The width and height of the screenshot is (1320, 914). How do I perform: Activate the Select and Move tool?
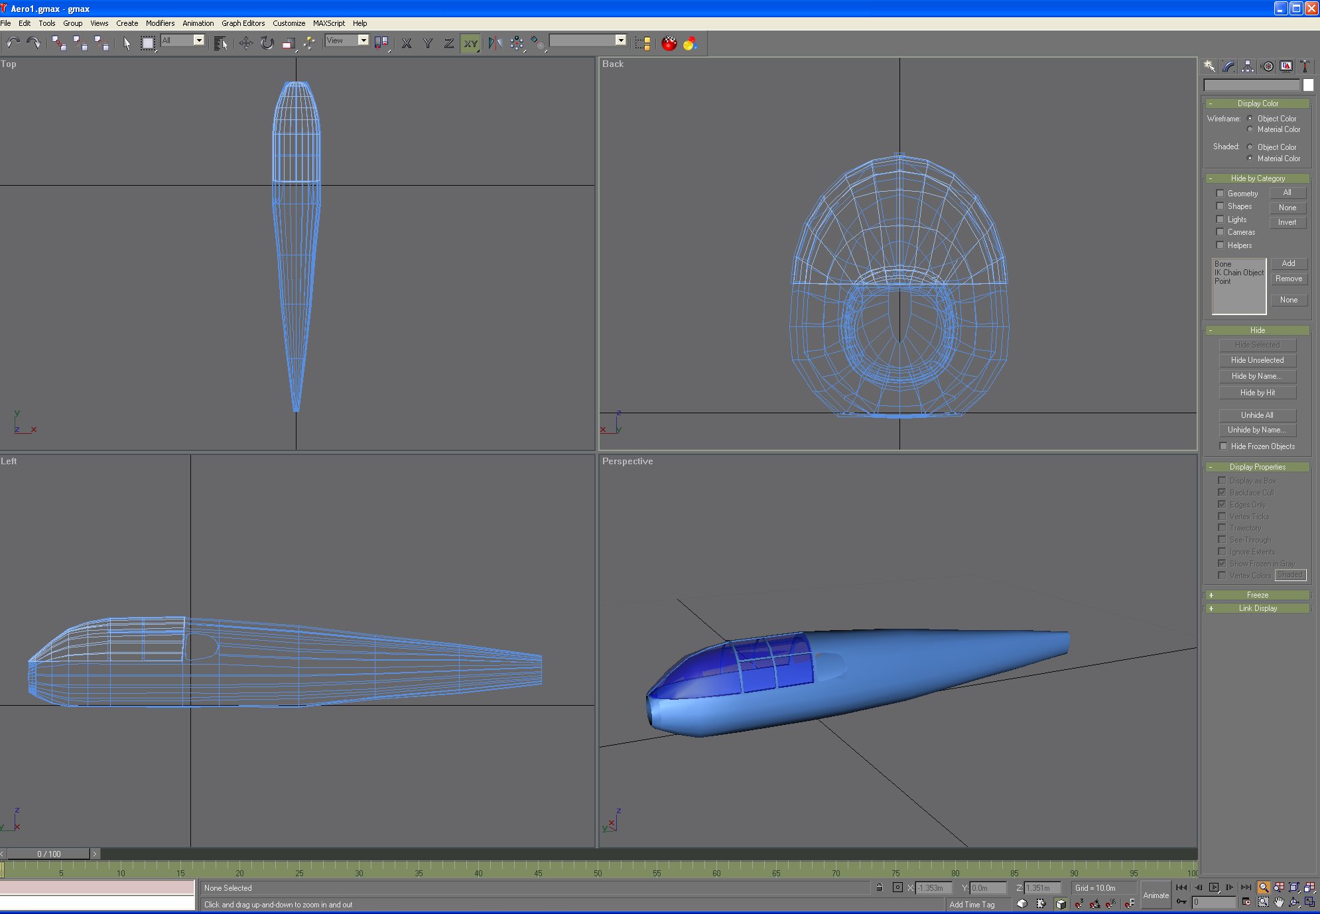tap(245, 43)
